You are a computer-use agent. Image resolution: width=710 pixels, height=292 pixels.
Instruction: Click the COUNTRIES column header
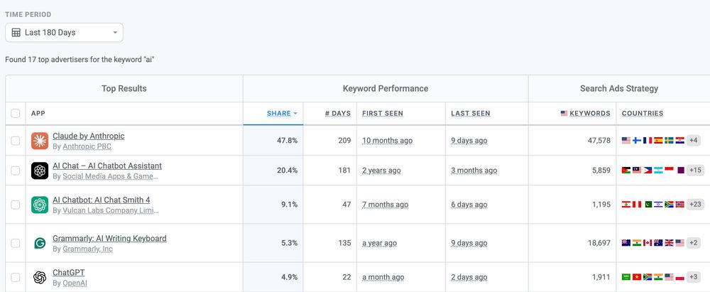[x=643, y=114]
